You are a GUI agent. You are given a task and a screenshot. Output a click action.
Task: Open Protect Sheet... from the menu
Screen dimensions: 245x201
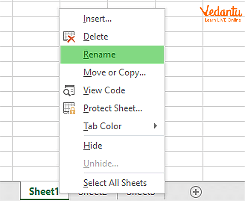tap(113, 108)
